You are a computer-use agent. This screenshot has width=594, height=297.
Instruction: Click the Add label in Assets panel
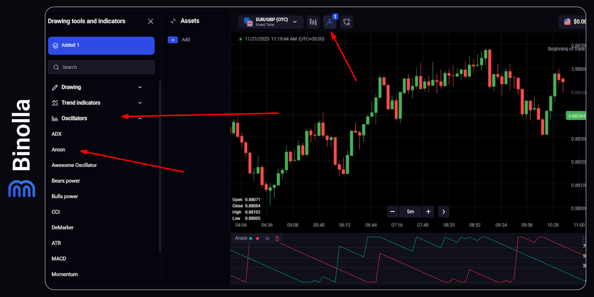coord(186,40)
